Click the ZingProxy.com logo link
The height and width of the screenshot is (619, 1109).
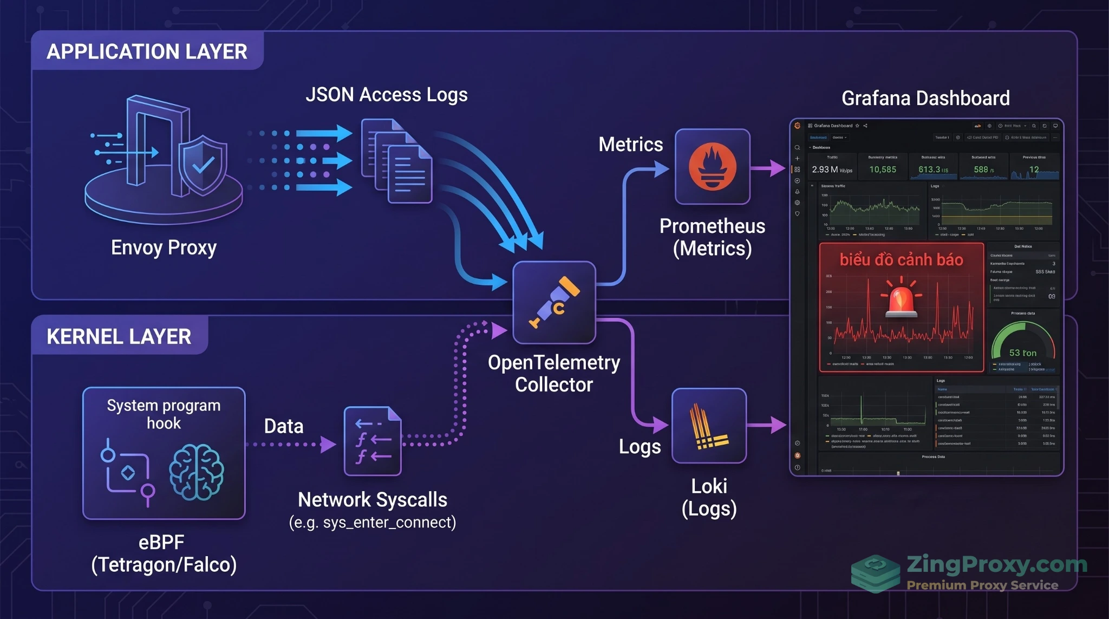pos(969,572)
